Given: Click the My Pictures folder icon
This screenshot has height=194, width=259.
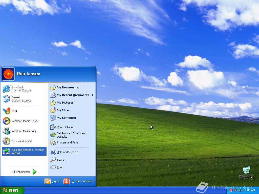Looking at the screenshot, I should (x=53, y=103).
